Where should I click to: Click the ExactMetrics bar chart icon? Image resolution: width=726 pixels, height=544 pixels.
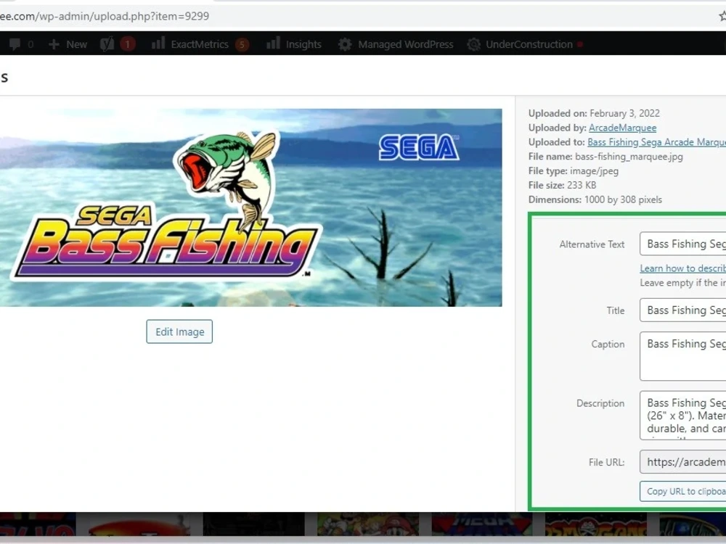pos(158,44)
